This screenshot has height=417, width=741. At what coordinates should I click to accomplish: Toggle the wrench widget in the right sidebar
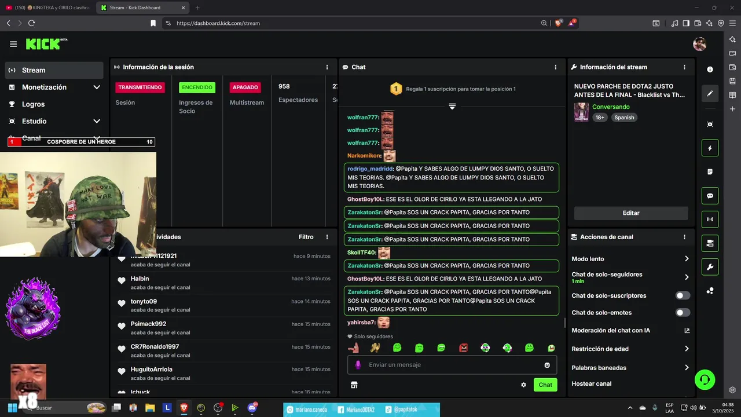[710, 267]
